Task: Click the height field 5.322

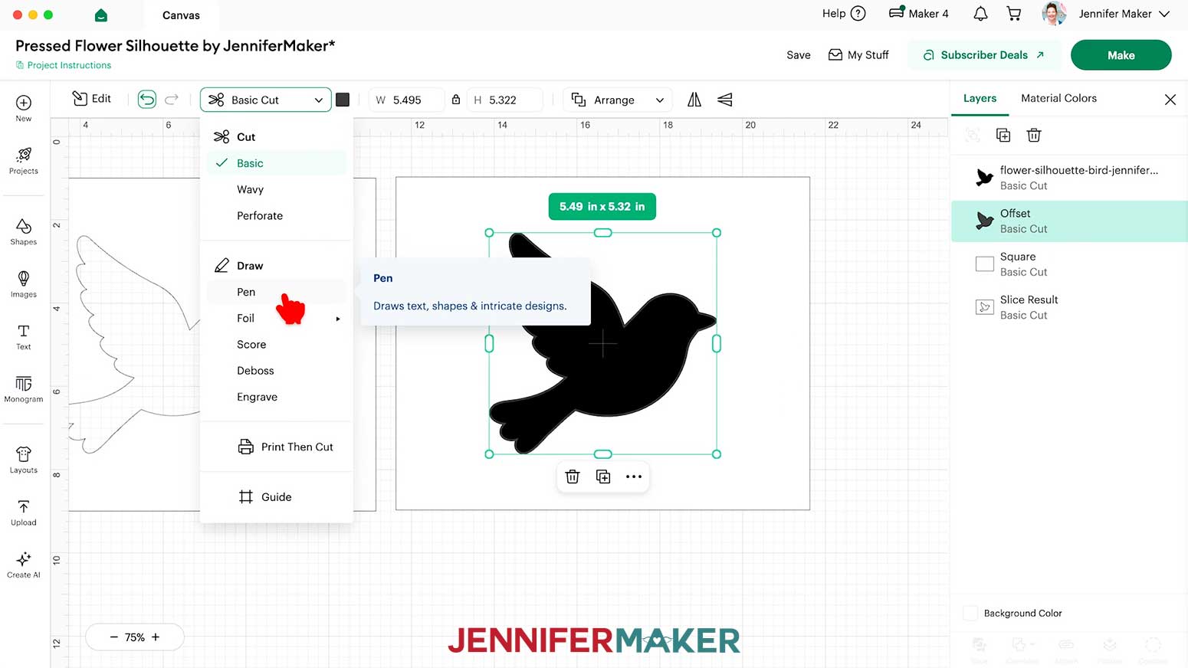Action: 504,100
